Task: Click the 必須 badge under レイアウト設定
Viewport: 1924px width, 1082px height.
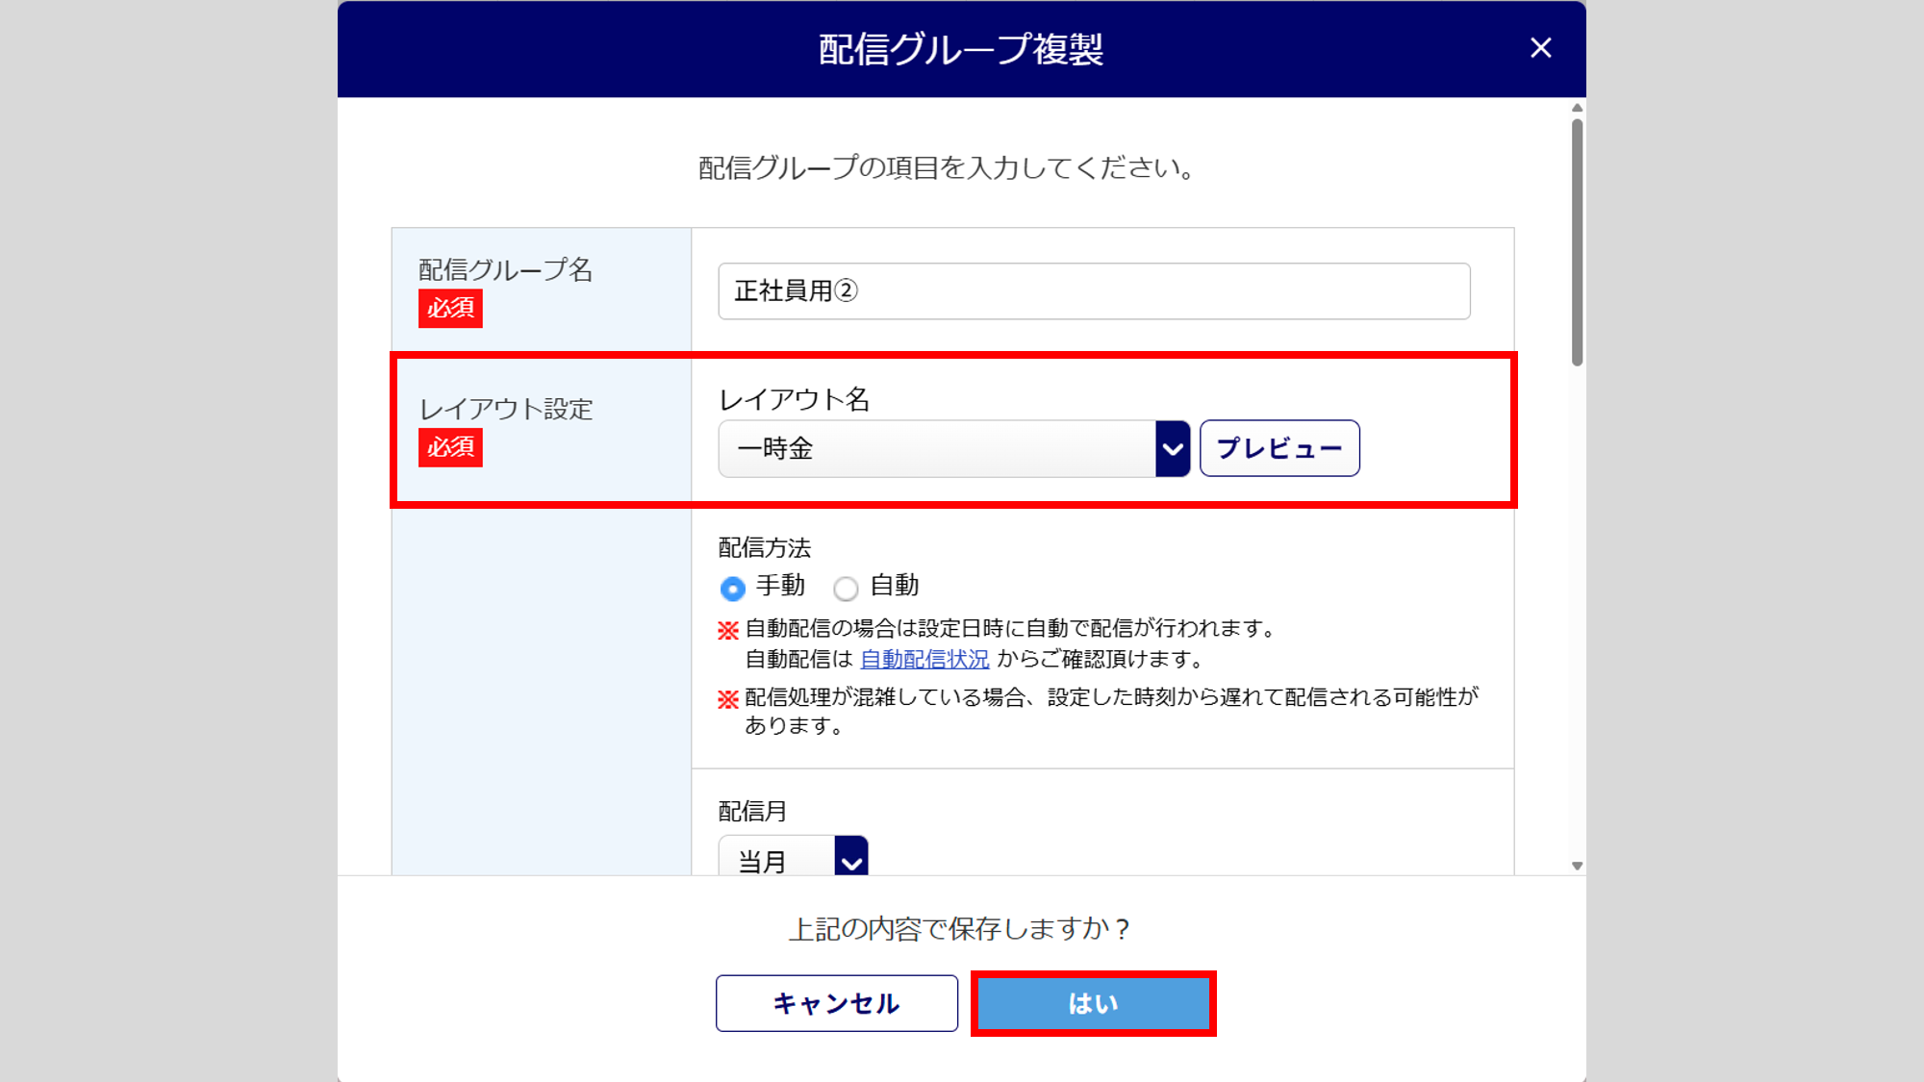Action: pos(450,447)
